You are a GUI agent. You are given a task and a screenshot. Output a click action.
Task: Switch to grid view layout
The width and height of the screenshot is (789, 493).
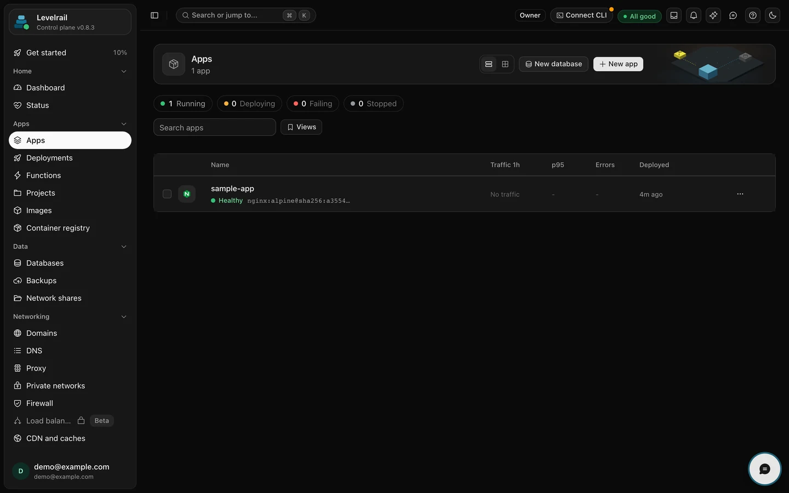tap(505, 64)
